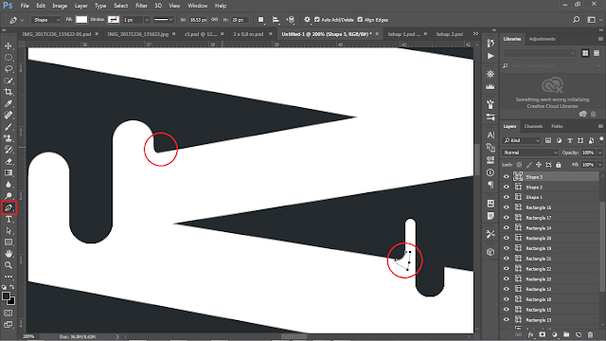Select the Gradient tool

9,172
